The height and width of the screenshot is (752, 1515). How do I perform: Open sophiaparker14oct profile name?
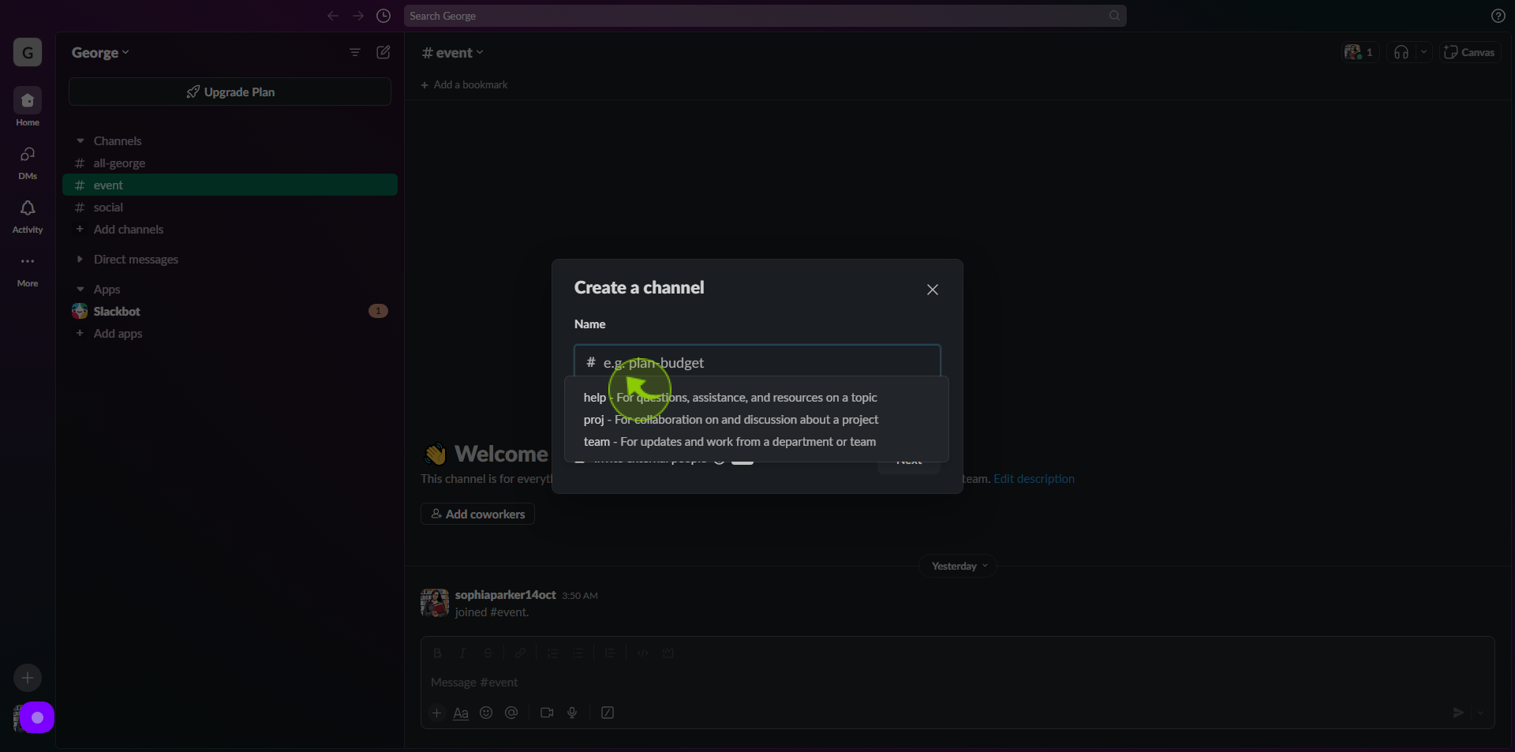[x=505, y=595]
